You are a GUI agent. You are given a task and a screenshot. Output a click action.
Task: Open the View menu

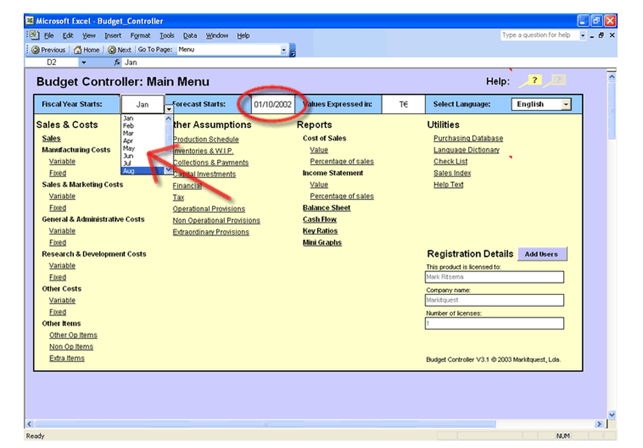[x=89, y=35]
